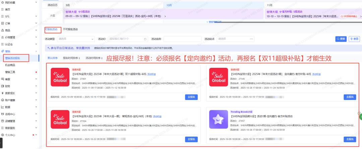Sort by 报名时间排序
Viewport: 362px width, 149px height.
(x=71, y=58)
